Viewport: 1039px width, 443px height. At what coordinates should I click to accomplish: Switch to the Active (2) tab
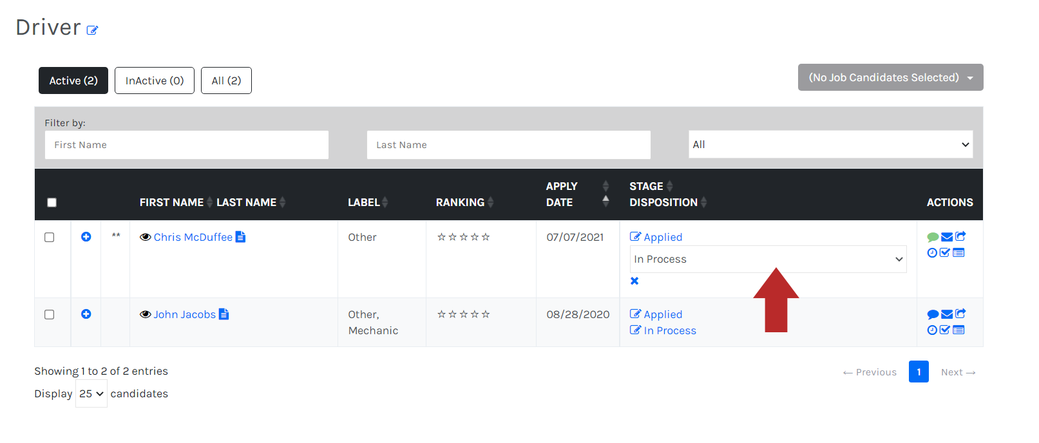point(73,80)
